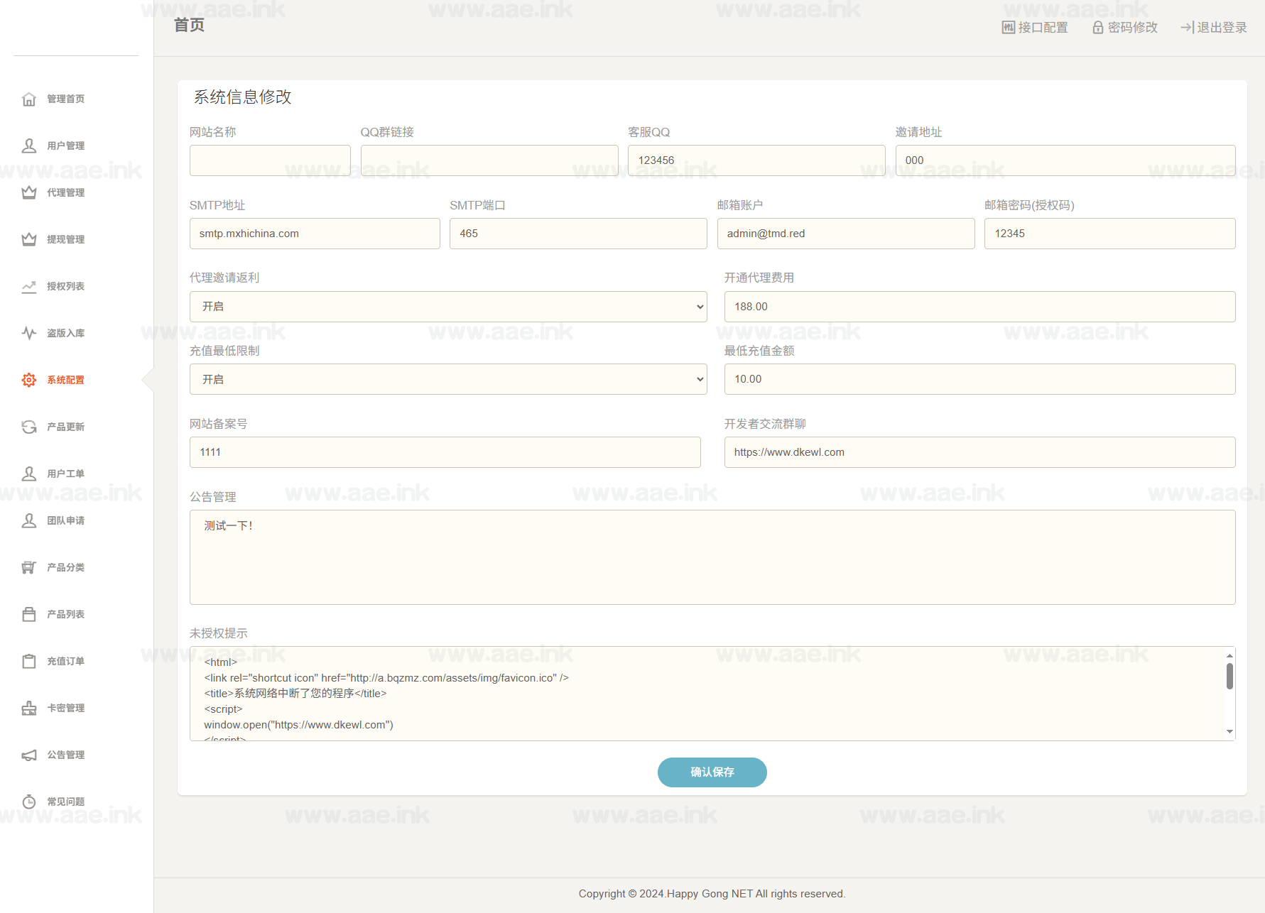The height and width of the screenshot is (913, 1265).
Task: Go to 充值订单 menu item
Action: [65, 661]
